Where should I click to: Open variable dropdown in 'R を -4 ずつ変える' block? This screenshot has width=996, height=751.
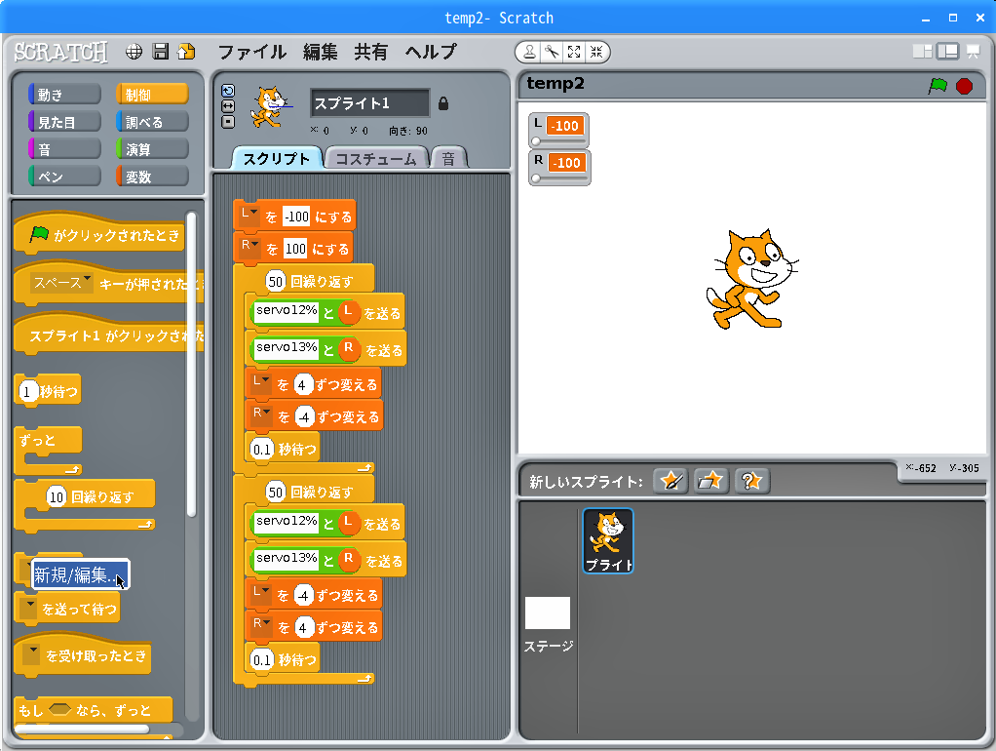tap(261, 415)
